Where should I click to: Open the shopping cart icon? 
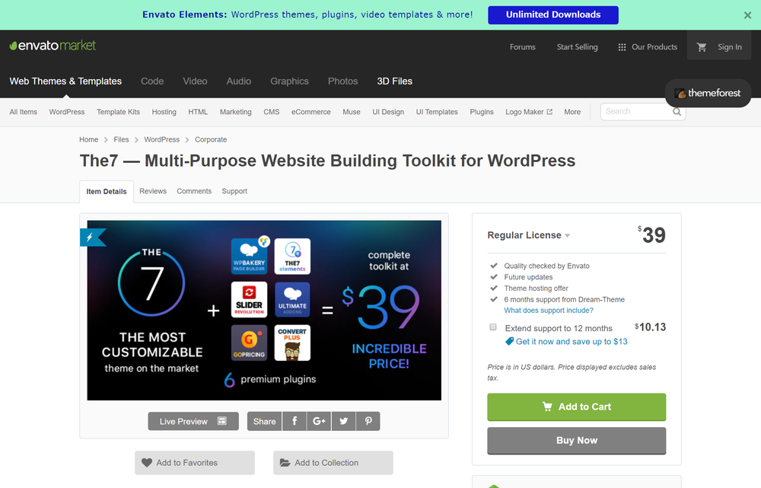702,47
